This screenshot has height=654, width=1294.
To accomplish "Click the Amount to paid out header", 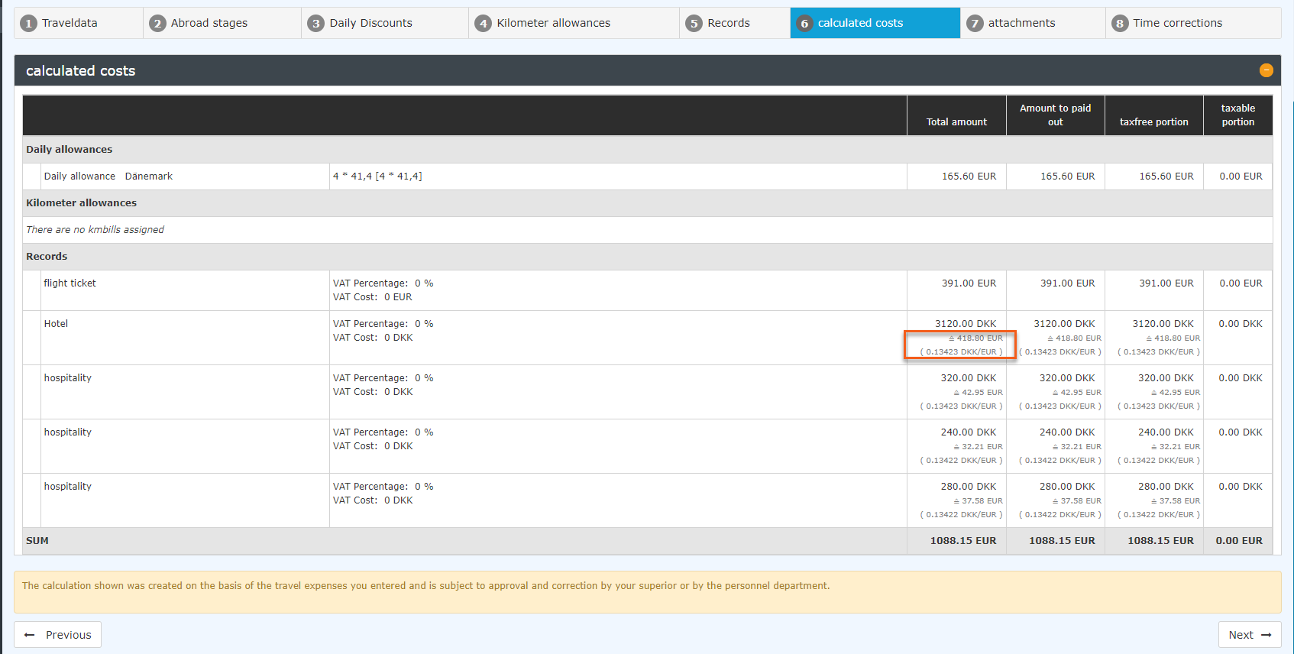I will click(x=1055, y=115).
